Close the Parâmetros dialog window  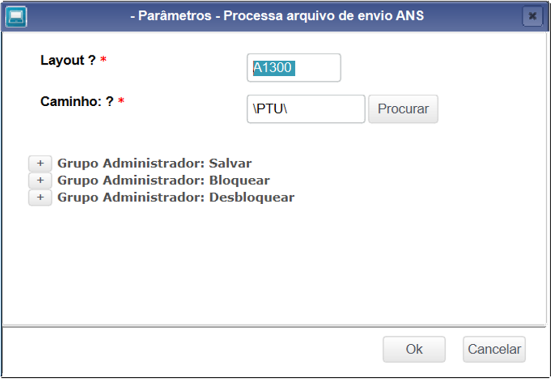coord(532,16)
